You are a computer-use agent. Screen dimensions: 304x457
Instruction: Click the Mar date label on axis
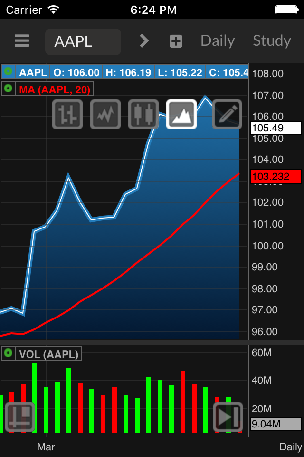pos(46,447)
